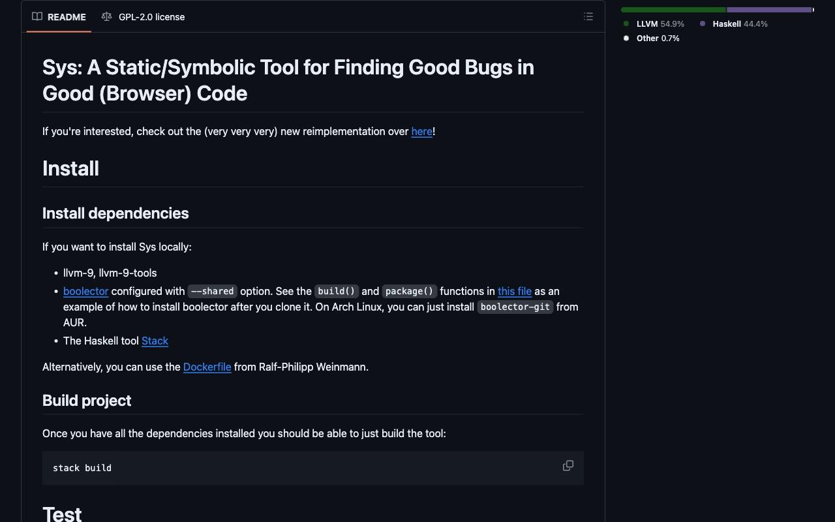Open the README outline menu icon
This screenshot has height=522, width=835.
pyautogui.click(x=588, y=17)
